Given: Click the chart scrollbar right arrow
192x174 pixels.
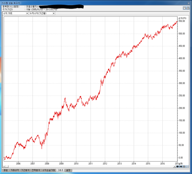Looking at the screenshot, I should (175, 166).
